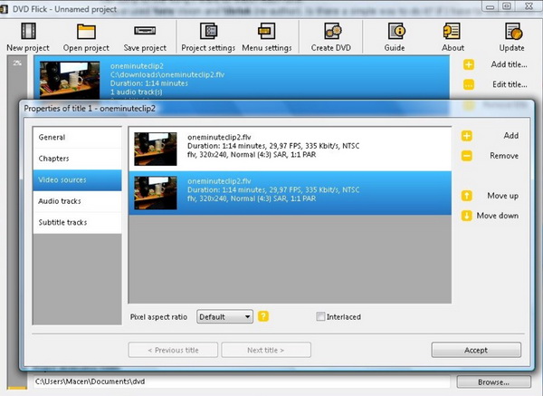Screen dimensions: 543x396
Task: Expand the Pixel aspect ratio dropdown
Action: pyautogui.click(x=225, y=317)
